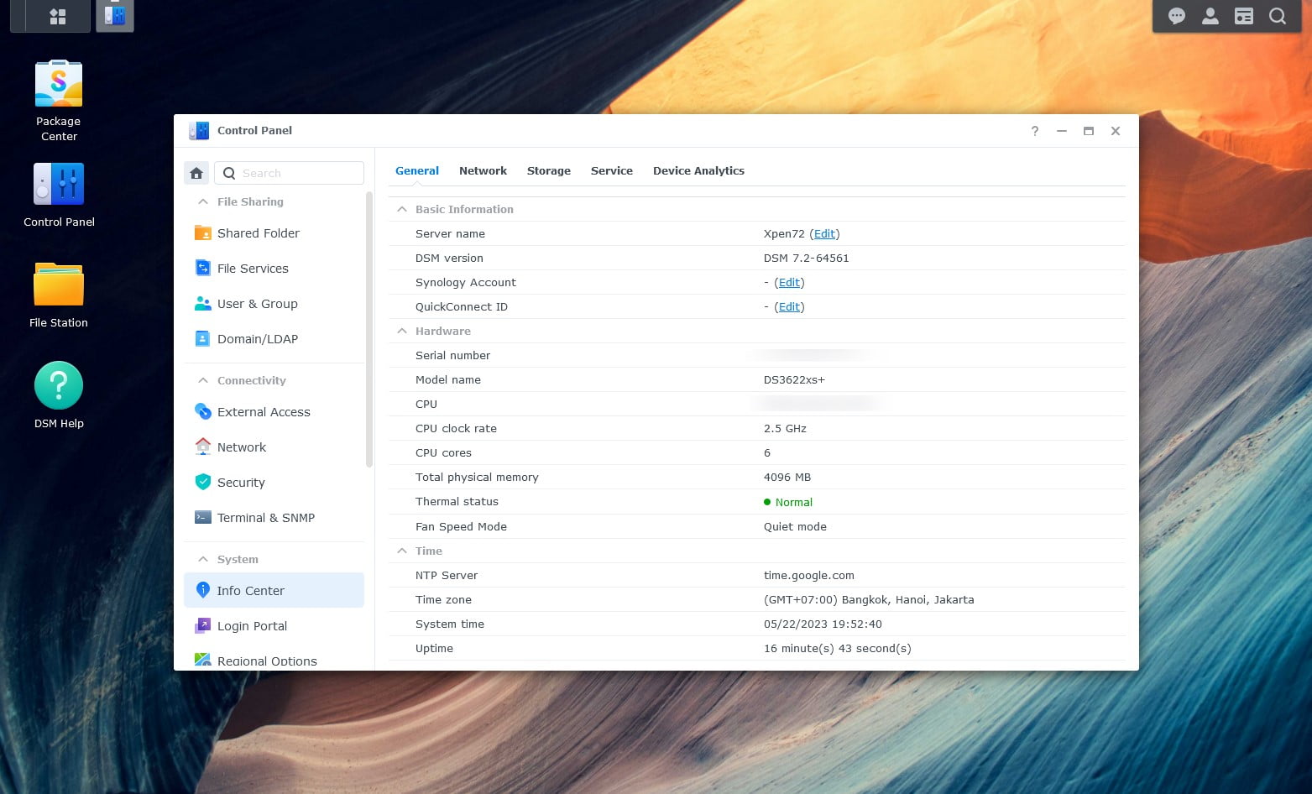Edit the server name Xpen72
Viewport: 1312px width, 794px height.
tap(824, 234)
